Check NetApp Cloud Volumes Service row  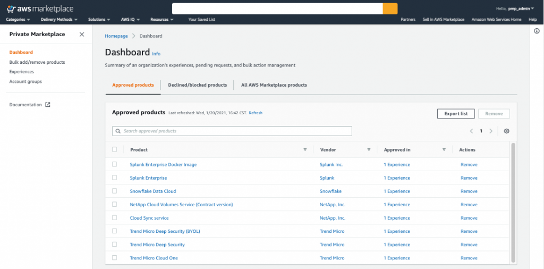[x=115, y=205]
